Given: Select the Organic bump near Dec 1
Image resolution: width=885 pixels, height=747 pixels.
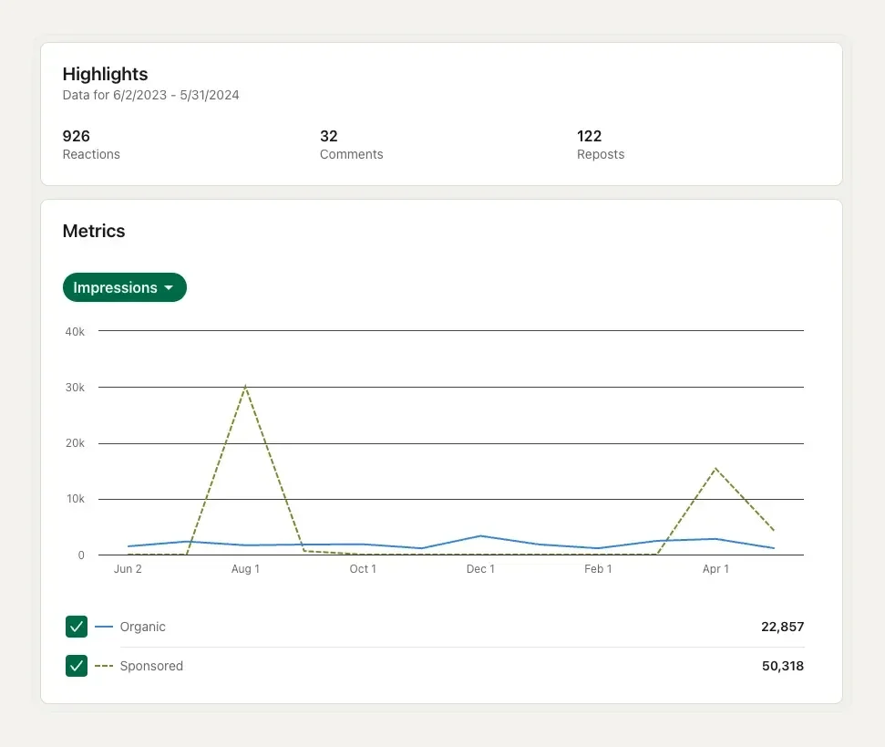Looking at the screenshot, I should (480, 536).
